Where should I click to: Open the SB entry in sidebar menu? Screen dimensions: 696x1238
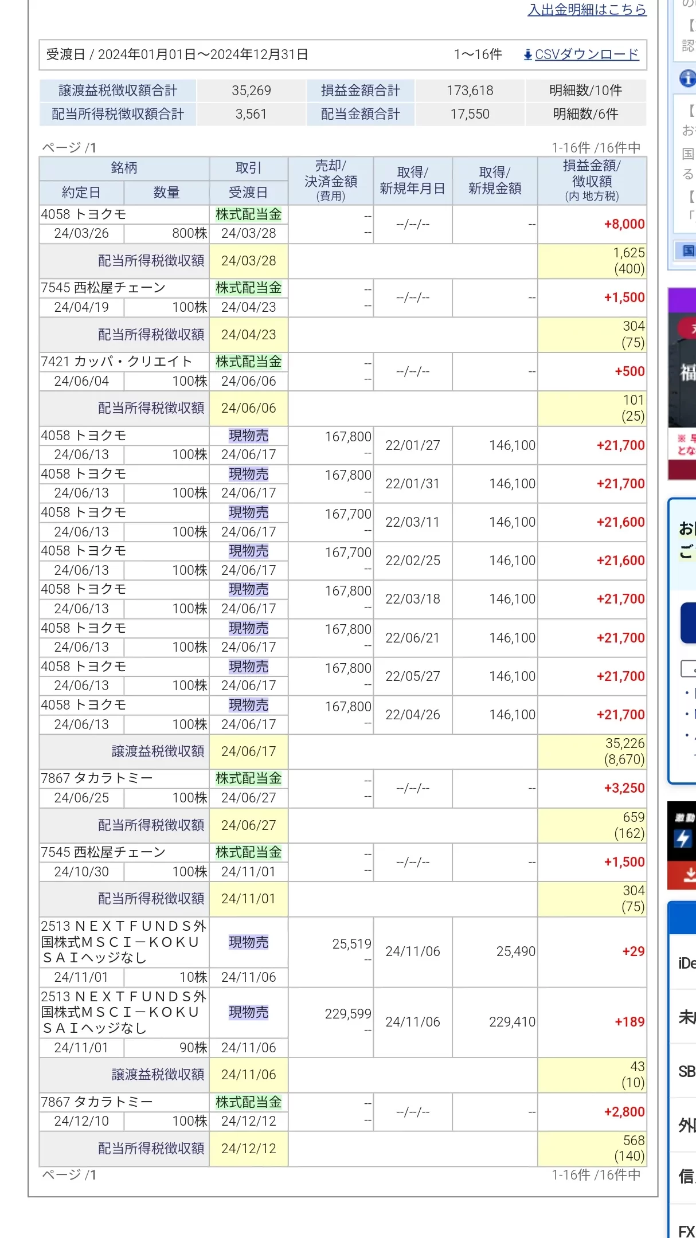686,1071
